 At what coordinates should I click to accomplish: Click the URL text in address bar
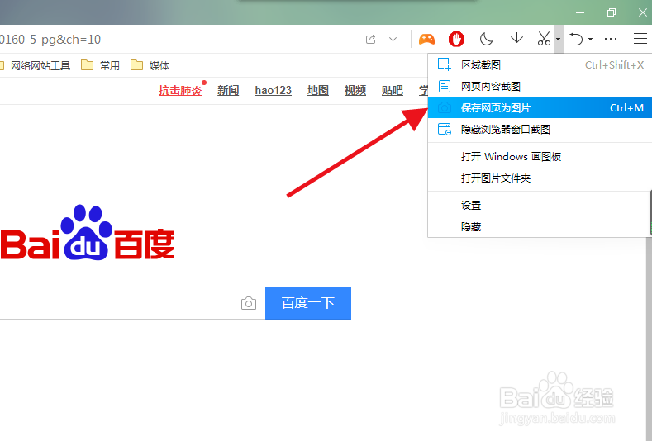[50, 40]
